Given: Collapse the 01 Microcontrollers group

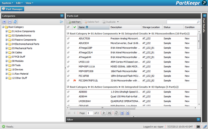Looking at the screenshot, I should 68,33.
